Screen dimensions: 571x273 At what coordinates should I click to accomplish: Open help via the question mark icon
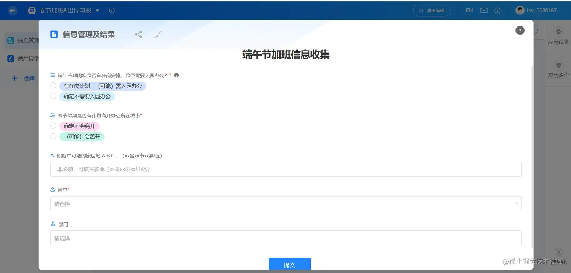(x=497, y=10)
